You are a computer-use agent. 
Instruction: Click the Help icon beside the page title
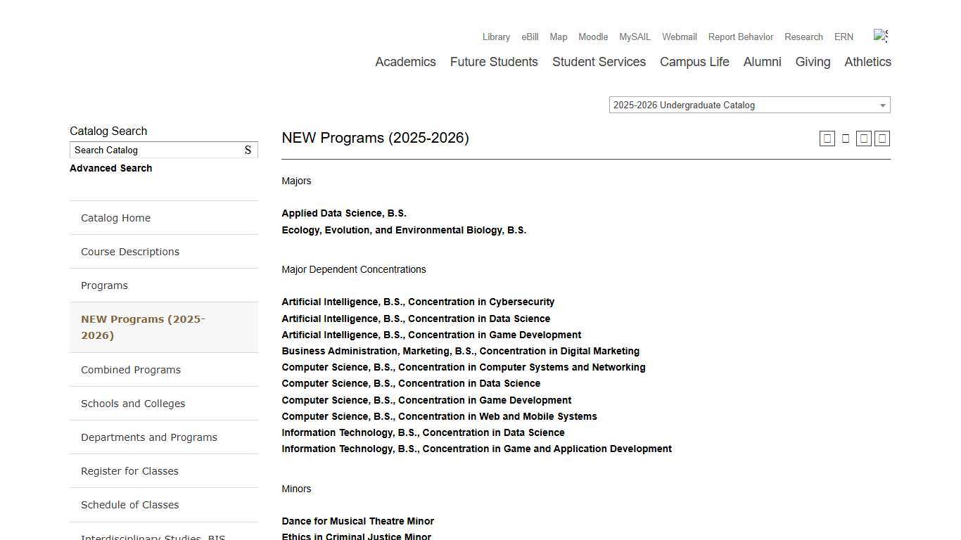click(x=882, y=138)
